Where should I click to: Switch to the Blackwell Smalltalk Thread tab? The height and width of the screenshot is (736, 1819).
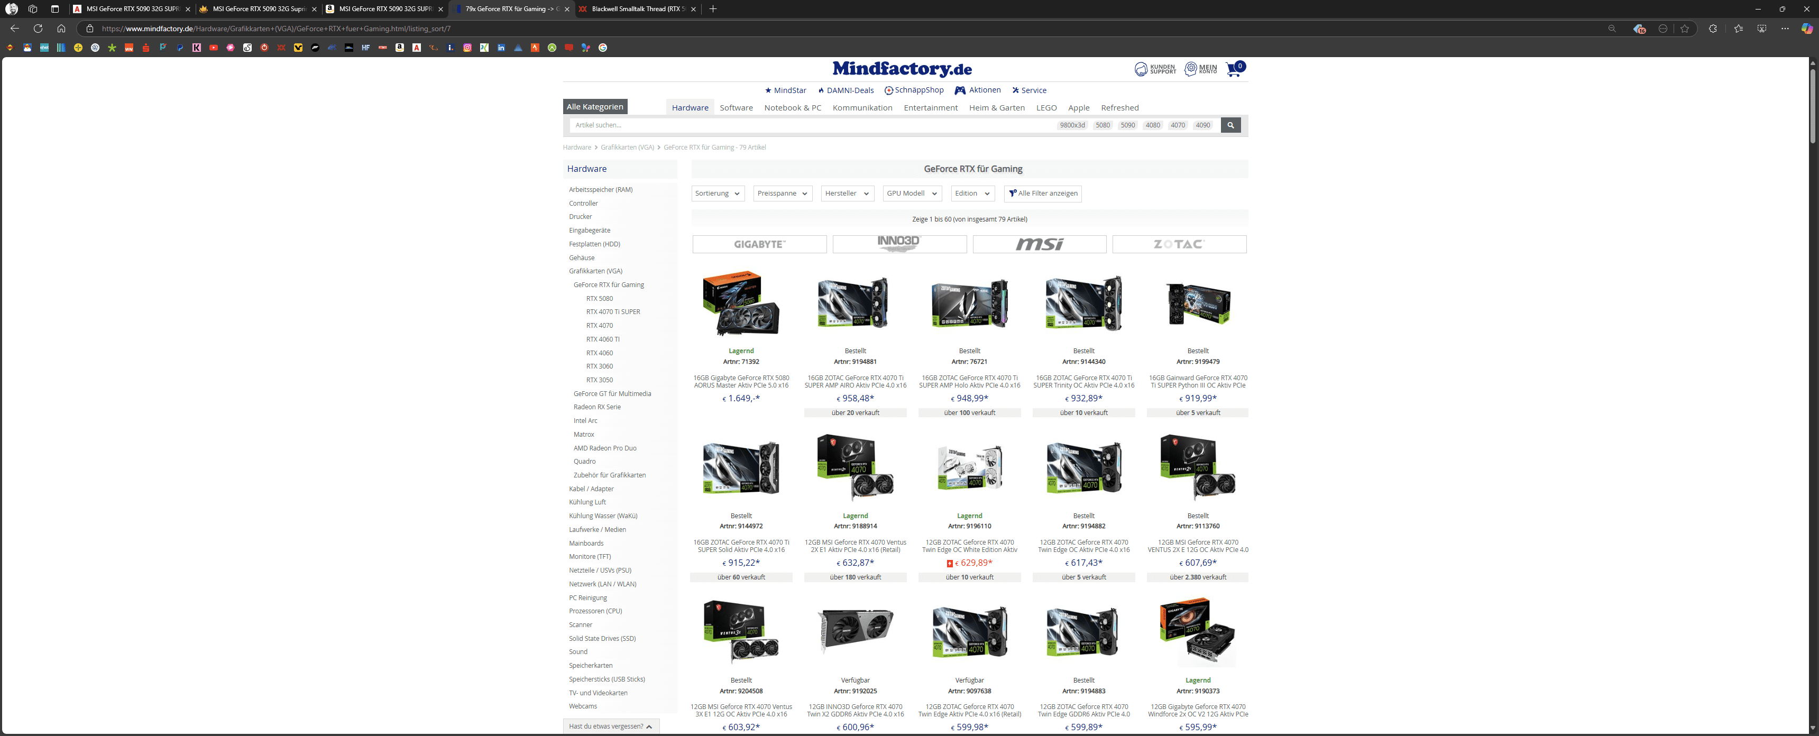(638, 9)
